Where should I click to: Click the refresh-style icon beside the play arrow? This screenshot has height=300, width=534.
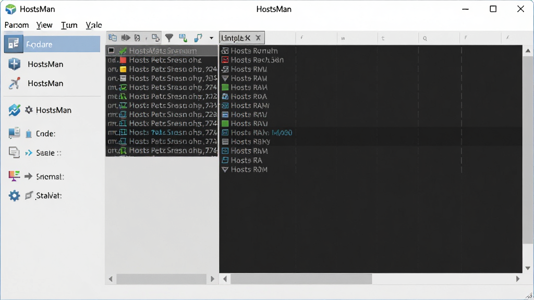click(x=137, y=37)
